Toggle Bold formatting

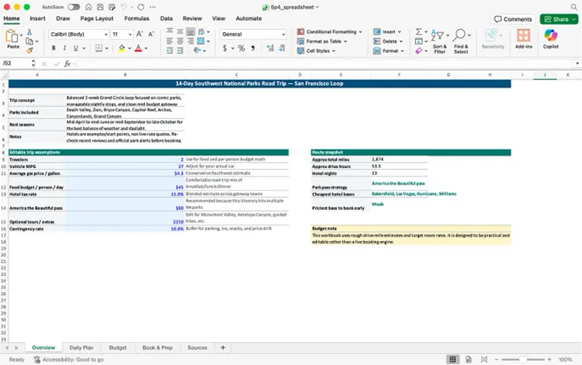[54, 48]
